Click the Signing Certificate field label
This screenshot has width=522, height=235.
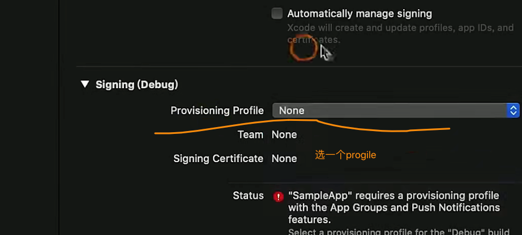(x=218, y=159)
